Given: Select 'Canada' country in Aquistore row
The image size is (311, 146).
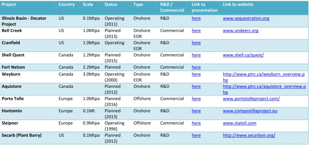Looking at the screenshot, I should pyautogui.click(x=66, y=86).
